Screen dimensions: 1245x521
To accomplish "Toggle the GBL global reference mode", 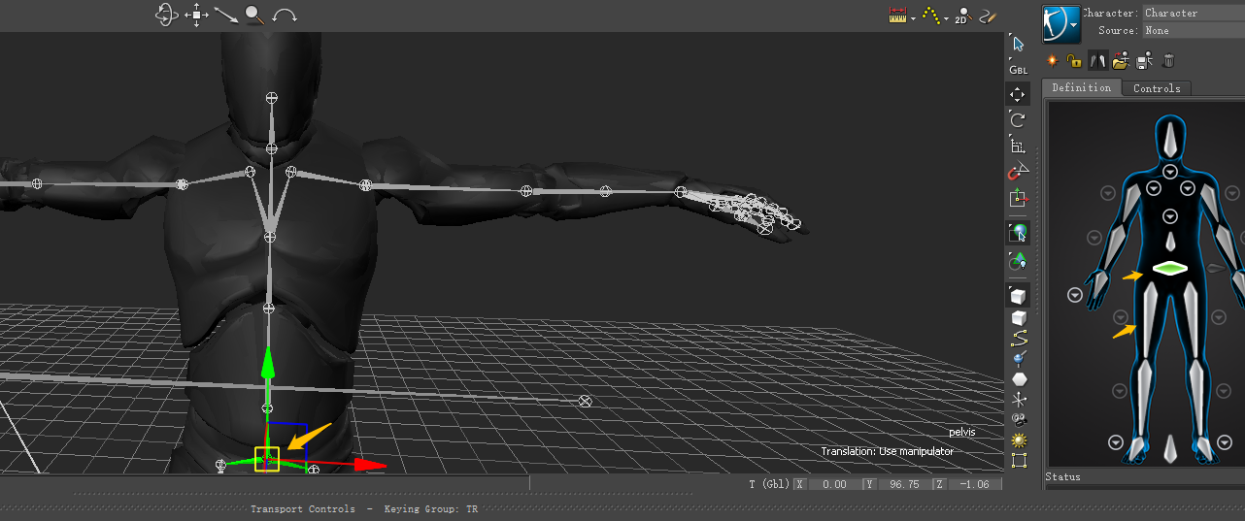I will click(1018, 70).
